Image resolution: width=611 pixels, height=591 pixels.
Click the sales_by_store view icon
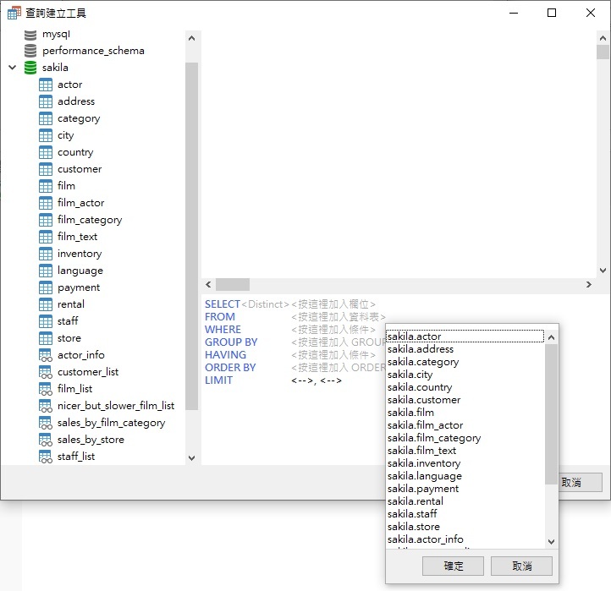[x=46, y=440]
